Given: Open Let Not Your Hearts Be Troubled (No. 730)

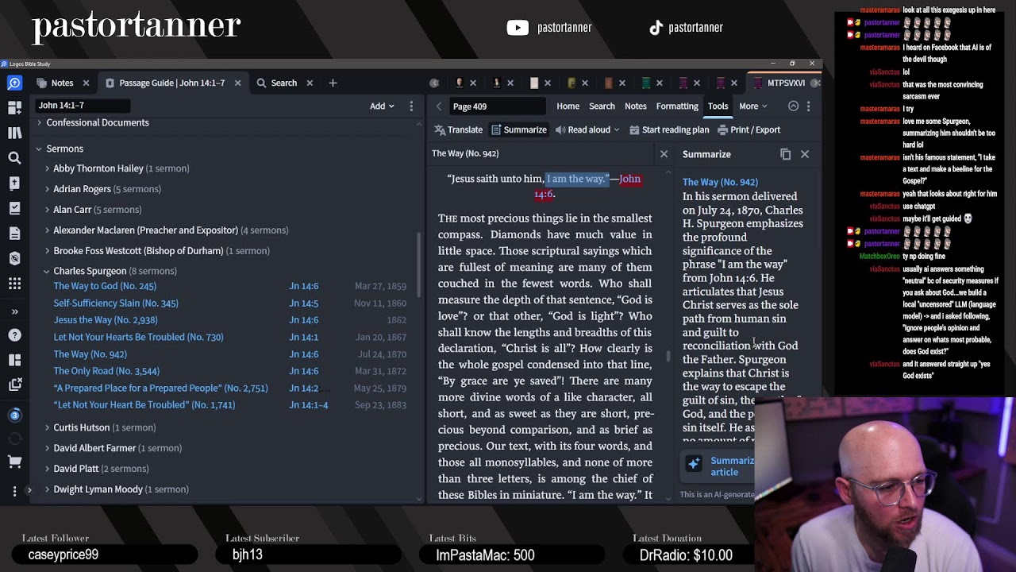Looking at the screenshot, I should point(138,337).
